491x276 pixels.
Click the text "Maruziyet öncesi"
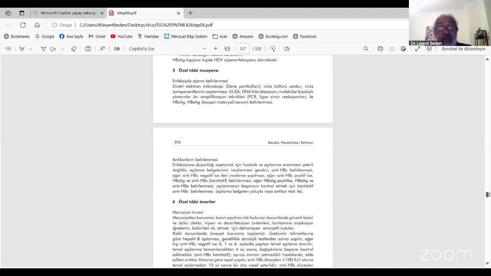[188, 212]
